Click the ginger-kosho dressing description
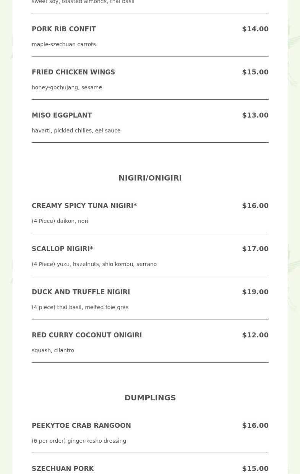This screenshot has width=300, height=474. [x=79, y=441]
